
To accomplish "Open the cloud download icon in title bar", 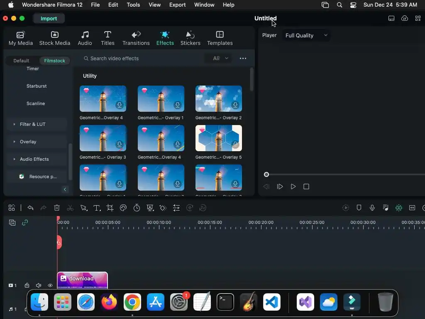I will (405, 18).
